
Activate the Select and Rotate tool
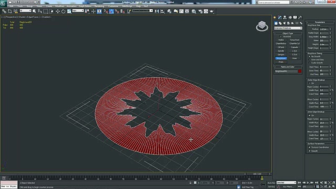[63, 11]
